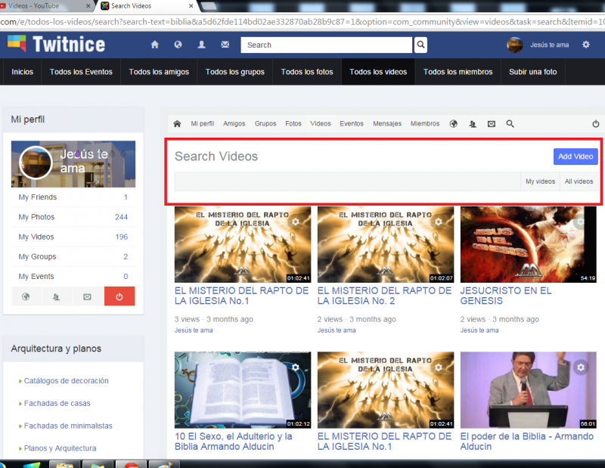Image resolution: width=605 pixels, height=468 pixels.
Task: Open Todos los videos menu item
Action: pyautogui.click(x=378, y=72)
